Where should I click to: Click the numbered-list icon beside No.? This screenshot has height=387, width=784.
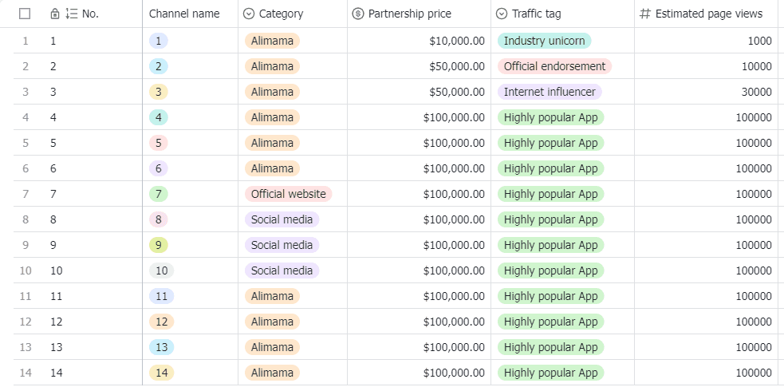(72, 14)
